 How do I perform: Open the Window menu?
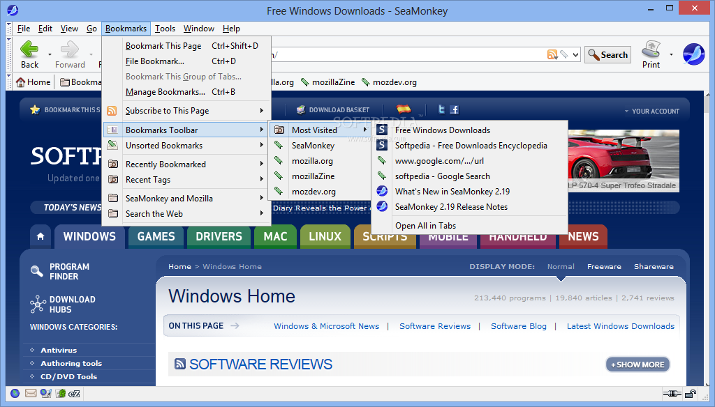pyautogui.click(x=199, y=29)
